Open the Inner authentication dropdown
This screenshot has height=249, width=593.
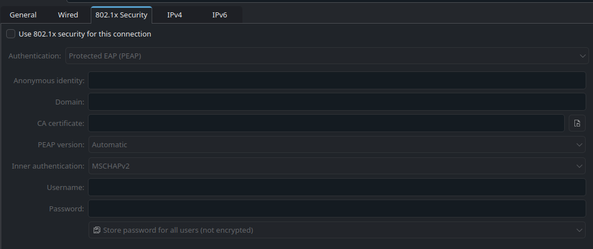click(337, 166)
